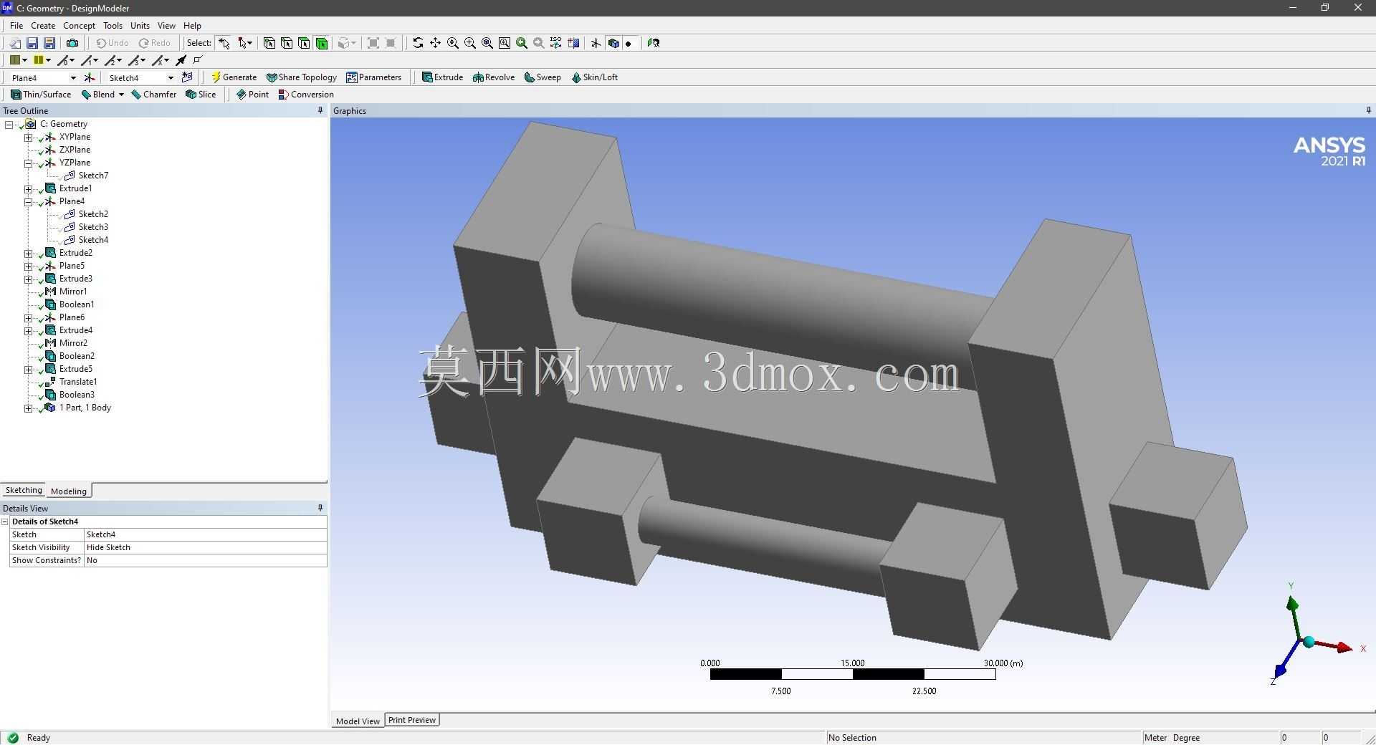Click the face coloring swatch
The width and height of the screenshot is (1376, 745).
[14, 60]
